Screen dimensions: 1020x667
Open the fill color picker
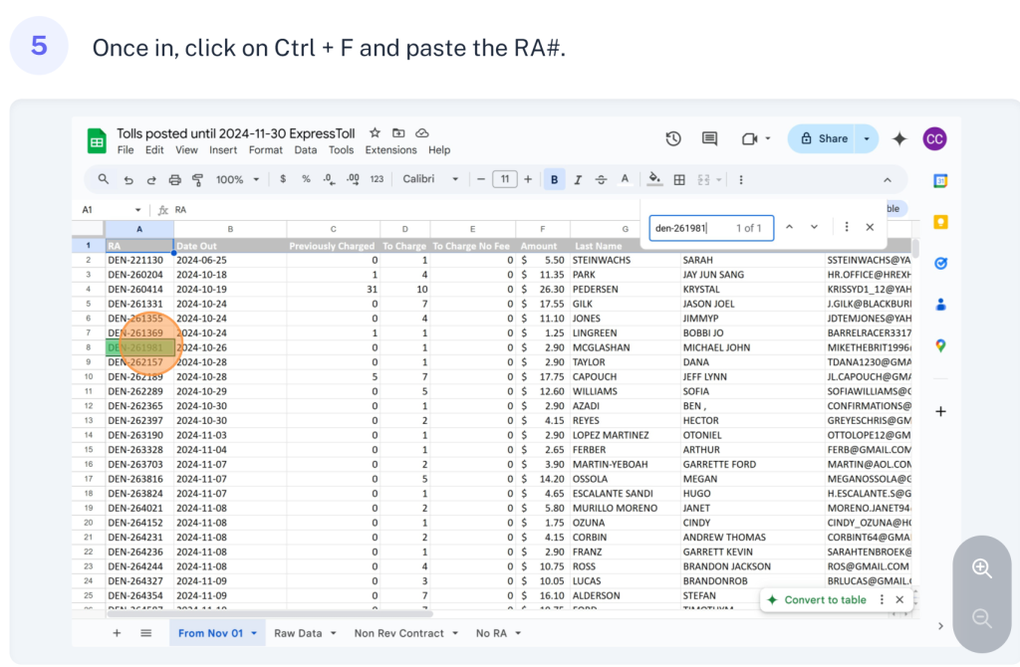pyautogui.click(x=654, y=180)
